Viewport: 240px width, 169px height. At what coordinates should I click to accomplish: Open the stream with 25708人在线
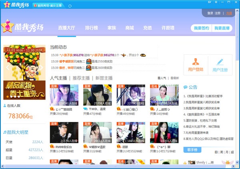(98, 95)
